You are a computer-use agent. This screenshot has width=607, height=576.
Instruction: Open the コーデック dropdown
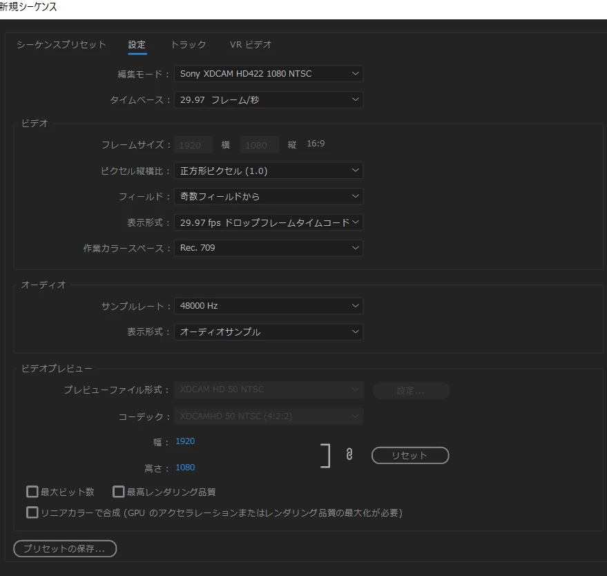coord(269,416)
